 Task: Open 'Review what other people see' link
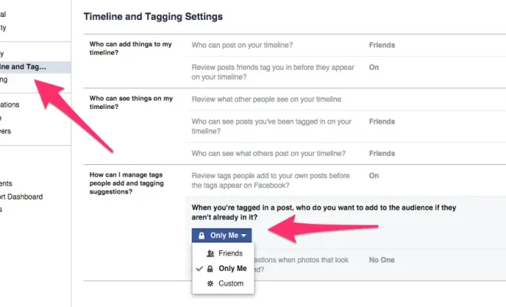(266, 99)
